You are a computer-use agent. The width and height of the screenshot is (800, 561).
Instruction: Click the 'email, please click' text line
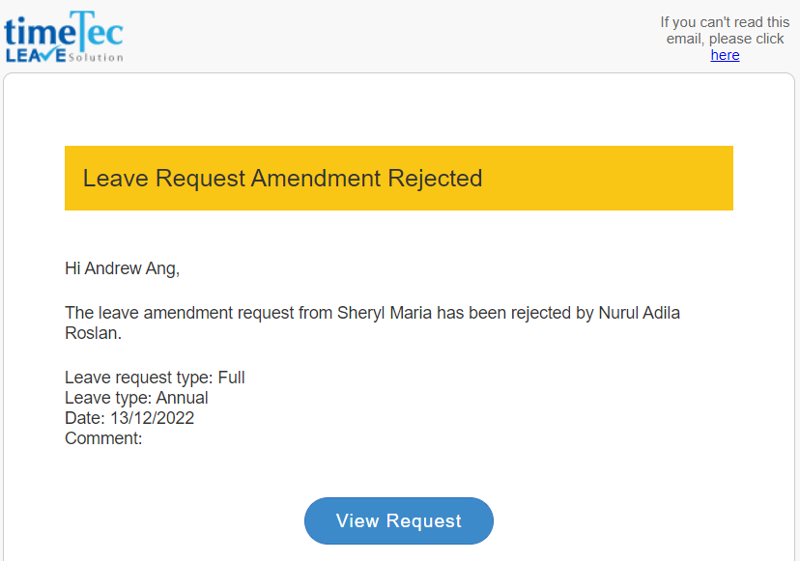click(x=725, y=39)
